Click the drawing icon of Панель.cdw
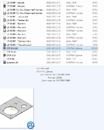 tap(4, 20)
